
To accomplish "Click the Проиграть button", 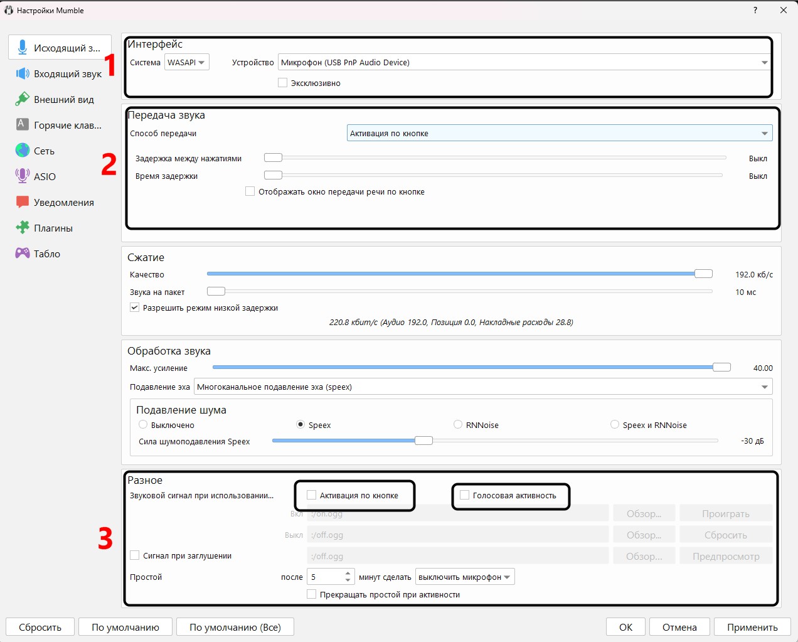I will pyautogui.click(x=726, y=513).
